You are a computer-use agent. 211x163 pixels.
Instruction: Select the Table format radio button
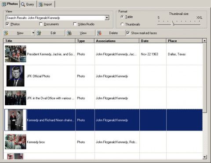pyautogui.click(x=122, y=17)
